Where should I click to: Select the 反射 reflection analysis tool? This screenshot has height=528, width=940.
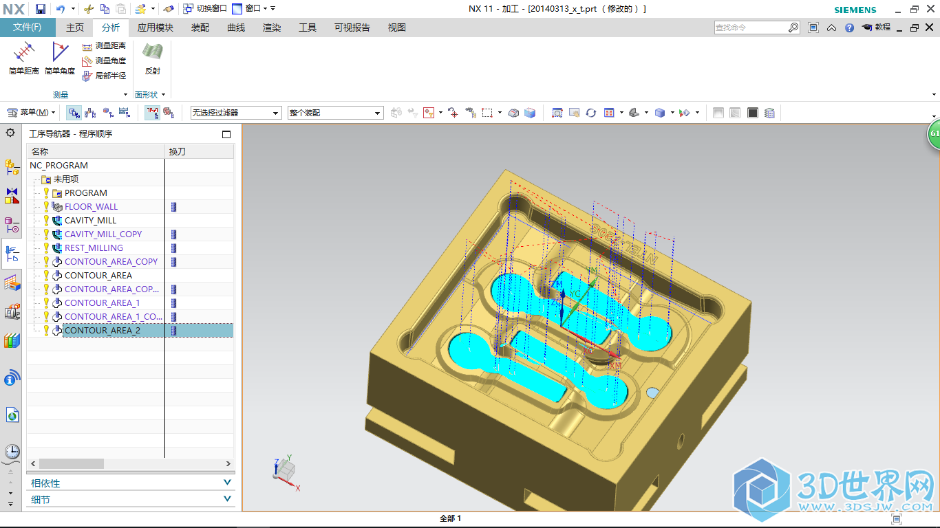pyautogui.click(x=152, y=59)
